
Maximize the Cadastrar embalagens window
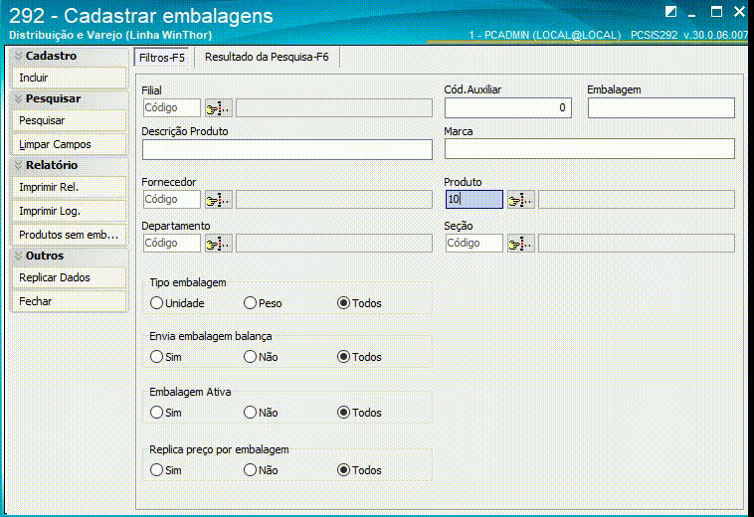click(716, 12)
